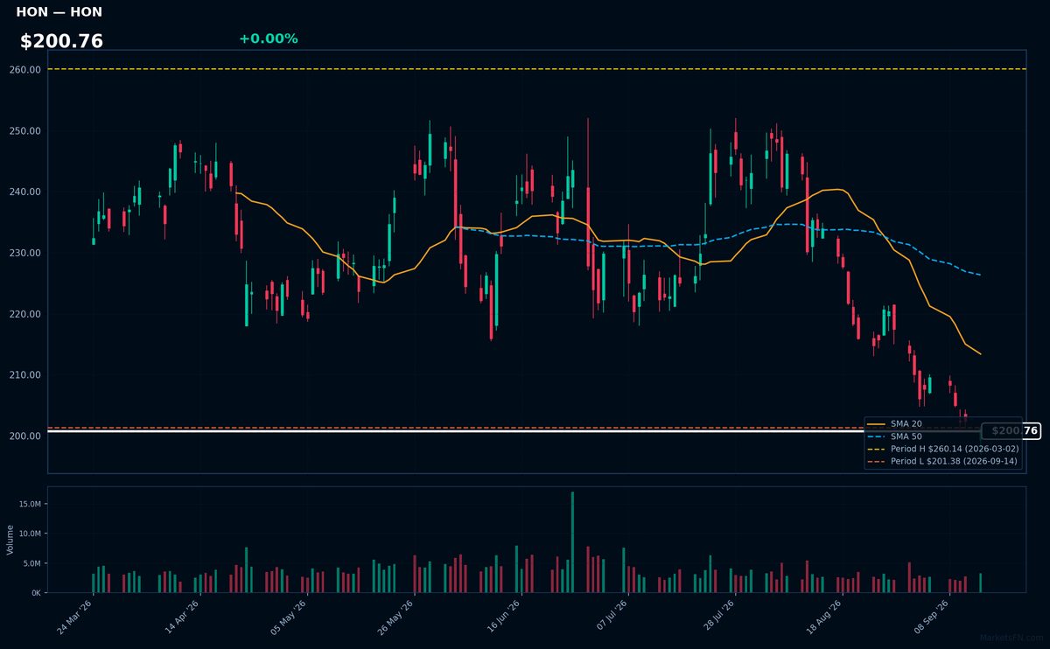Click the 5.0M volume axis label
Screen dimensions: 1050x649
[31, 563]
